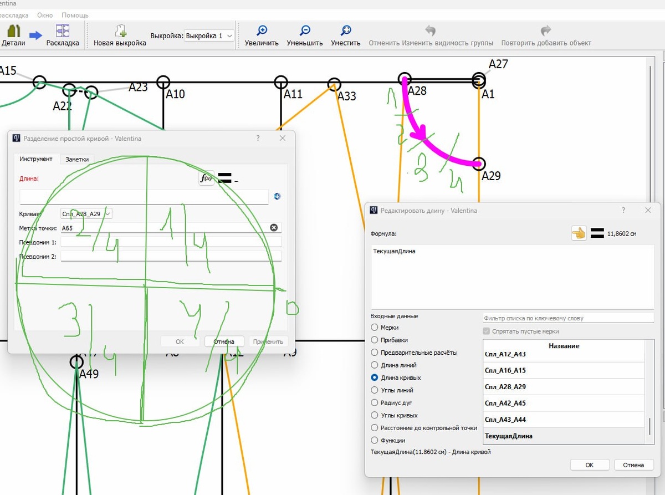
Task: Choose the Функции radio button
Action: (x=375, y=441)
